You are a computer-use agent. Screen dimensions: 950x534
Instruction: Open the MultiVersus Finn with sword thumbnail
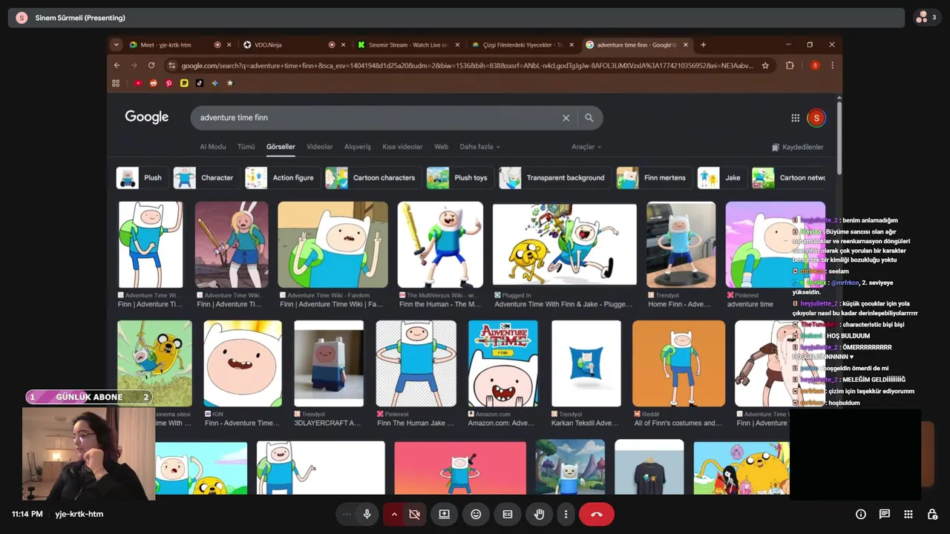coord(440,245)
